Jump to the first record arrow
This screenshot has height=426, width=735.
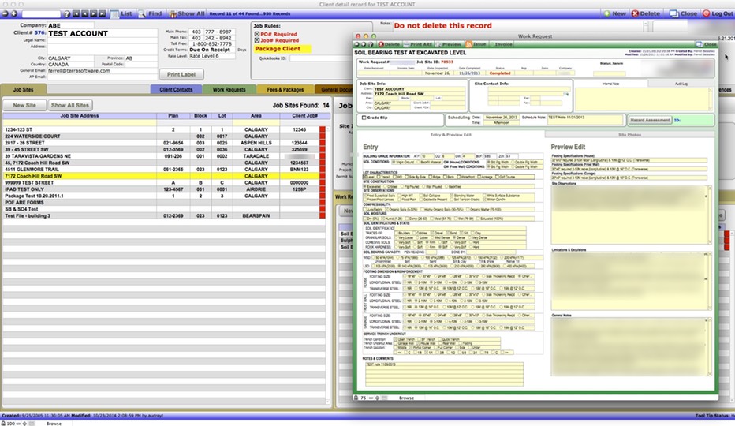click(76, 13)
